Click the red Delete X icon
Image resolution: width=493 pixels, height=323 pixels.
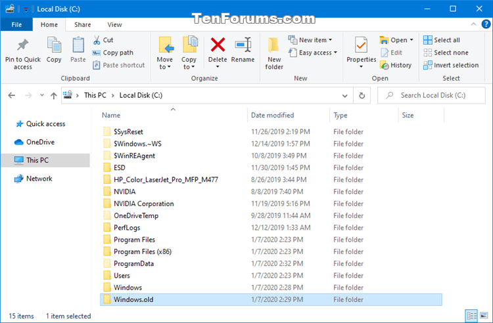click(218, 45)
